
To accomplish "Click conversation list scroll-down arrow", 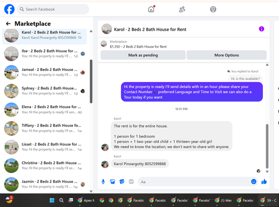I will [x=91, y=191].
